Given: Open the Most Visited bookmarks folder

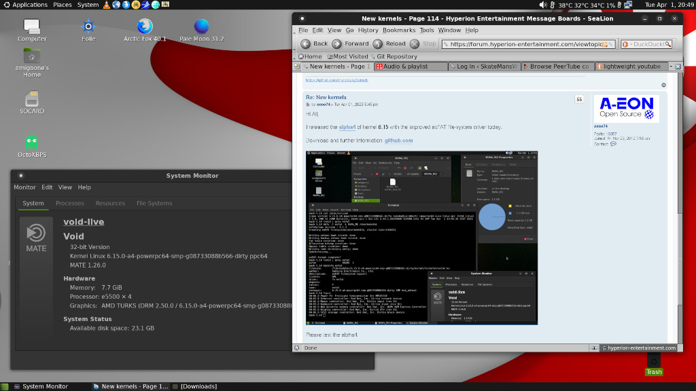Looking at the screenshot, I should tap(347, 56).
